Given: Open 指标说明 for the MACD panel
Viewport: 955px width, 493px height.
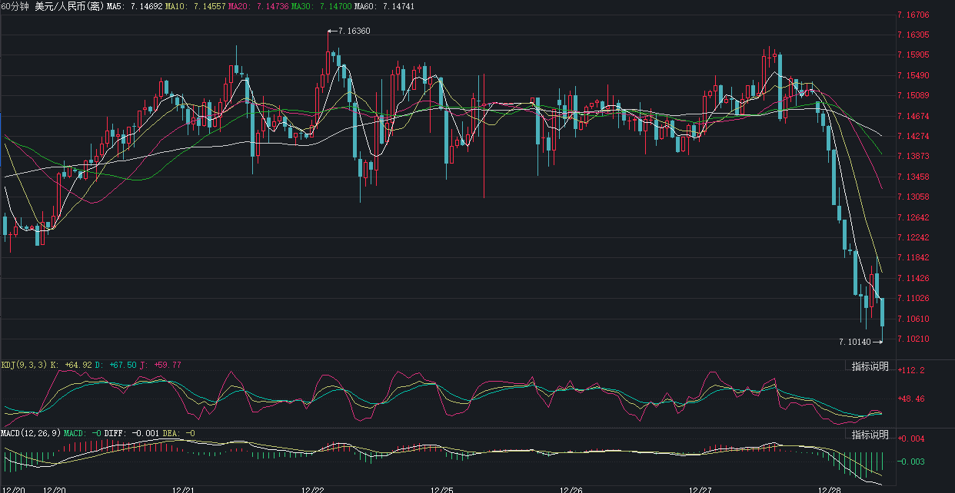Looking at the screenshot, I should click(x=870, y=435).
